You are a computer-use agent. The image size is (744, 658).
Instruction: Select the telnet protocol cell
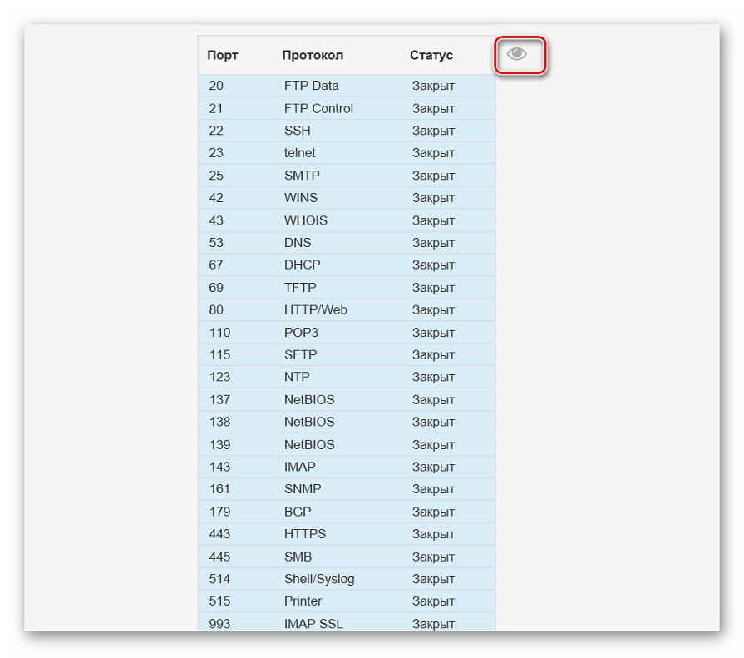[x=299, y=153]
